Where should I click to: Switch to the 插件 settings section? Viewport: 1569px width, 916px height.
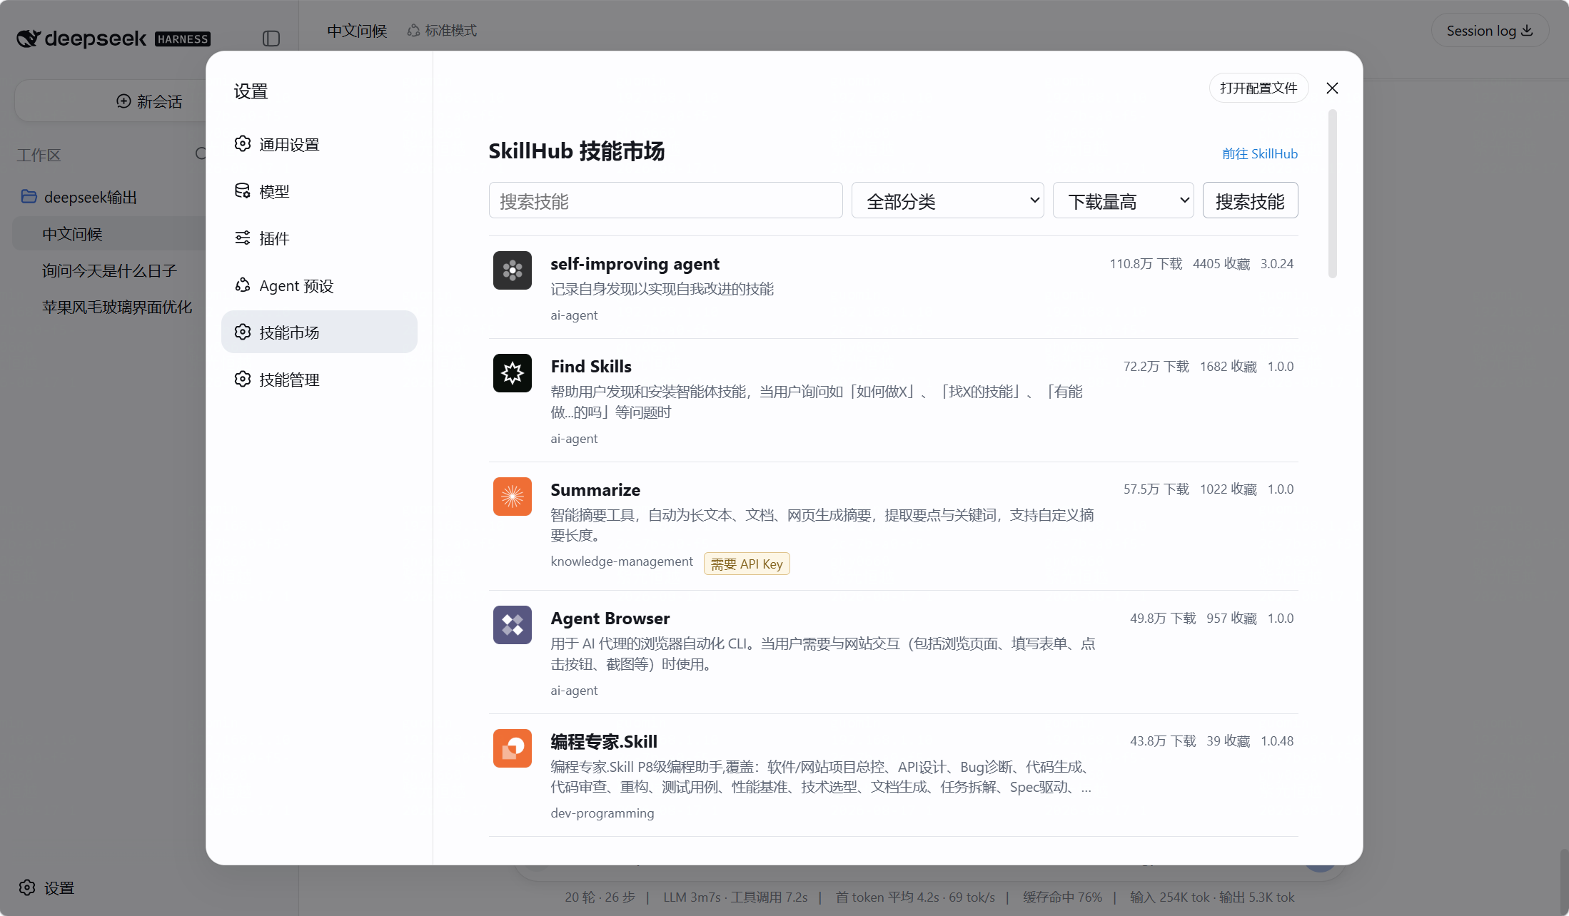coord(319,238)
